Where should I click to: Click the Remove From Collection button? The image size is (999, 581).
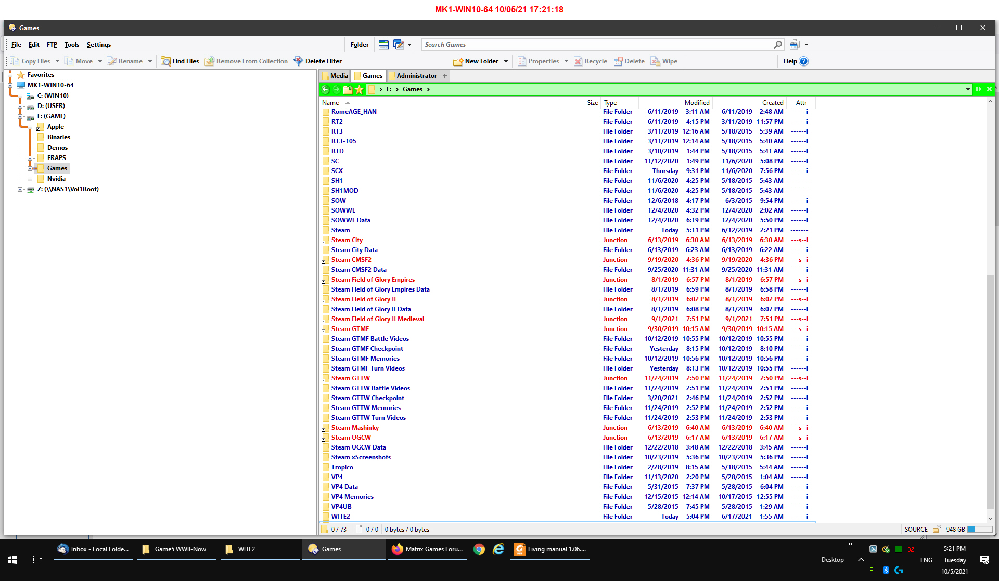(246, 61)
